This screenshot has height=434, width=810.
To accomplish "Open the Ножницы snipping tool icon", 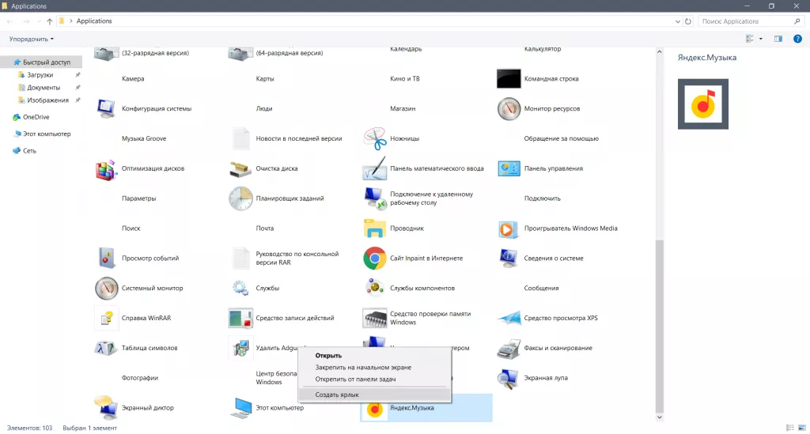I will click(x=375, y=139).
